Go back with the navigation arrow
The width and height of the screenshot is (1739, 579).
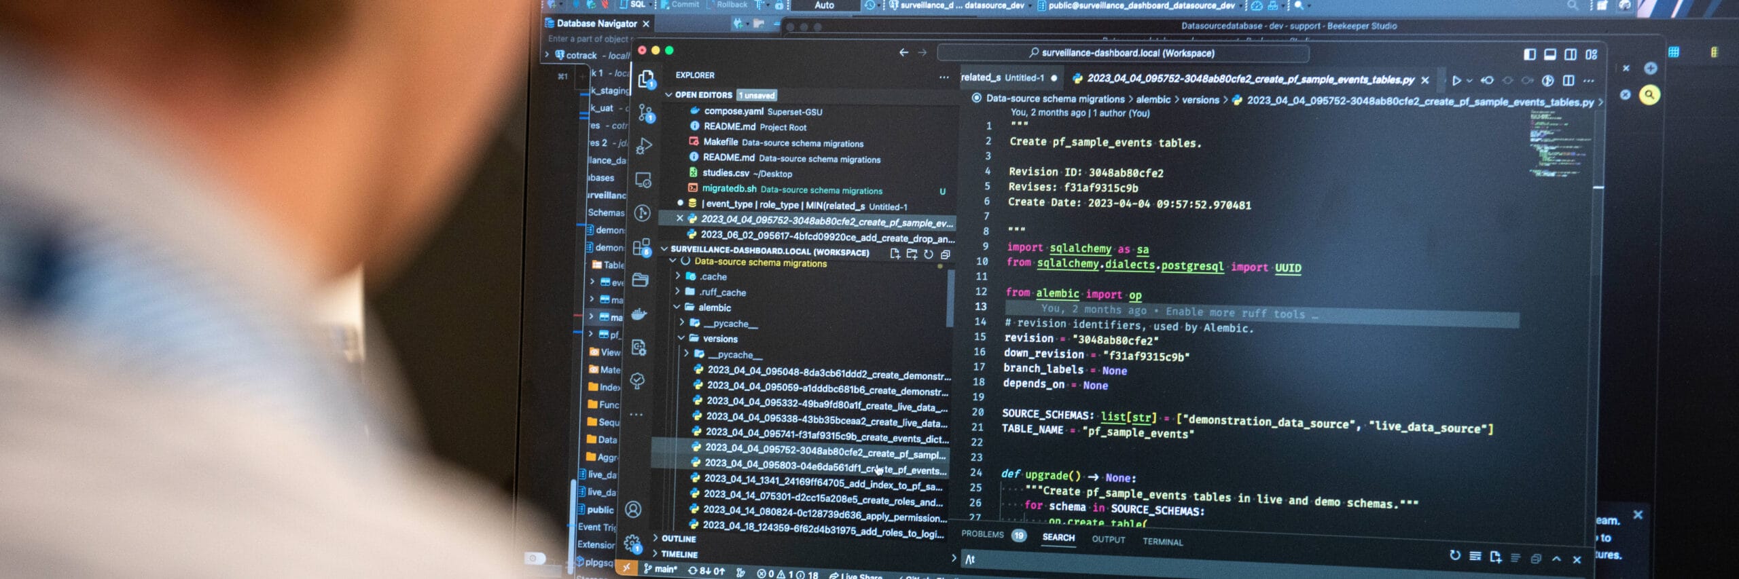pyautogui.click(x=903, y=52)
